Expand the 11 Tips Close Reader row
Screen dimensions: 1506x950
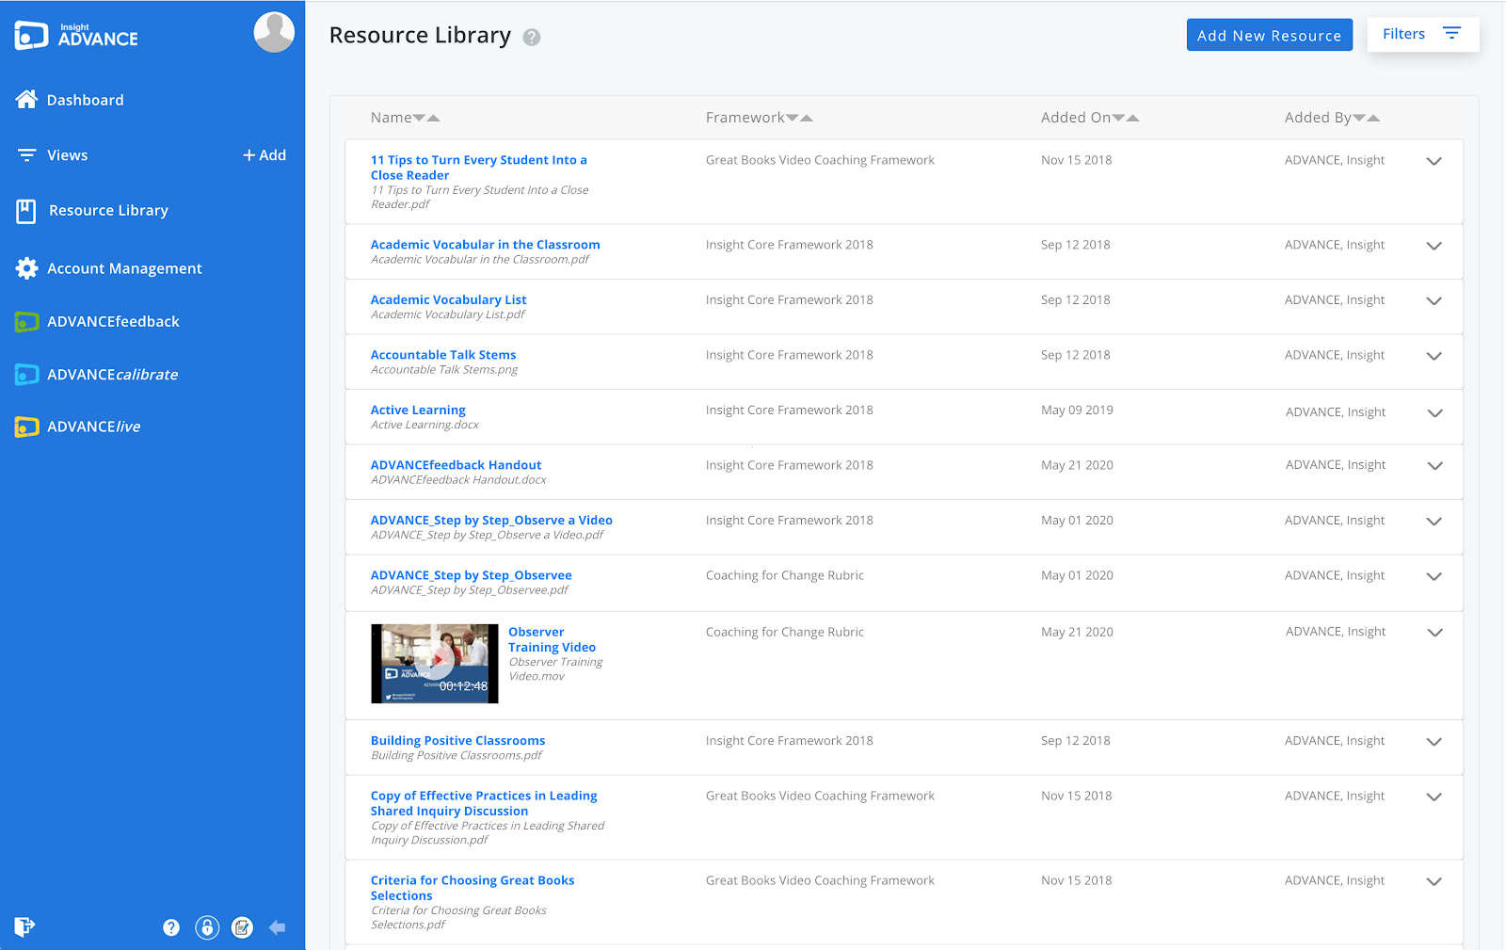click(x=1434, y=161)
